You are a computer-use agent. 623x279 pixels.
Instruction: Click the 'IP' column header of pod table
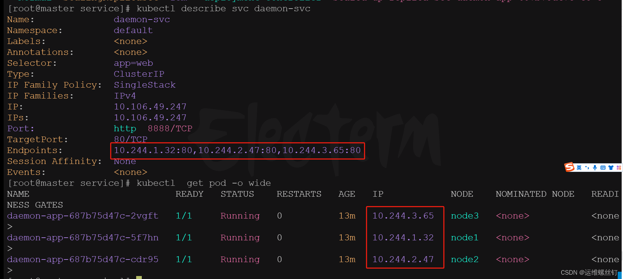coord(378,194)
